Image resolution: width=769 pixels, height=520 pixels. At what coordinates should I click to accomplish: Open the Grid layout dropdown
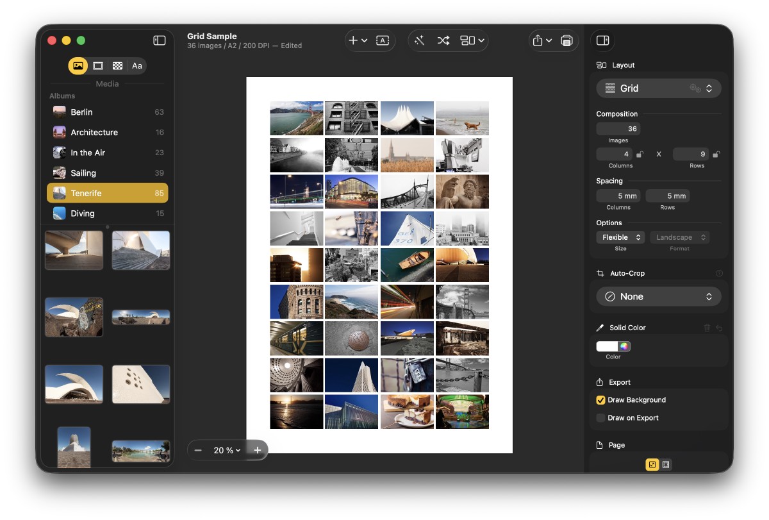coord(658,88)
